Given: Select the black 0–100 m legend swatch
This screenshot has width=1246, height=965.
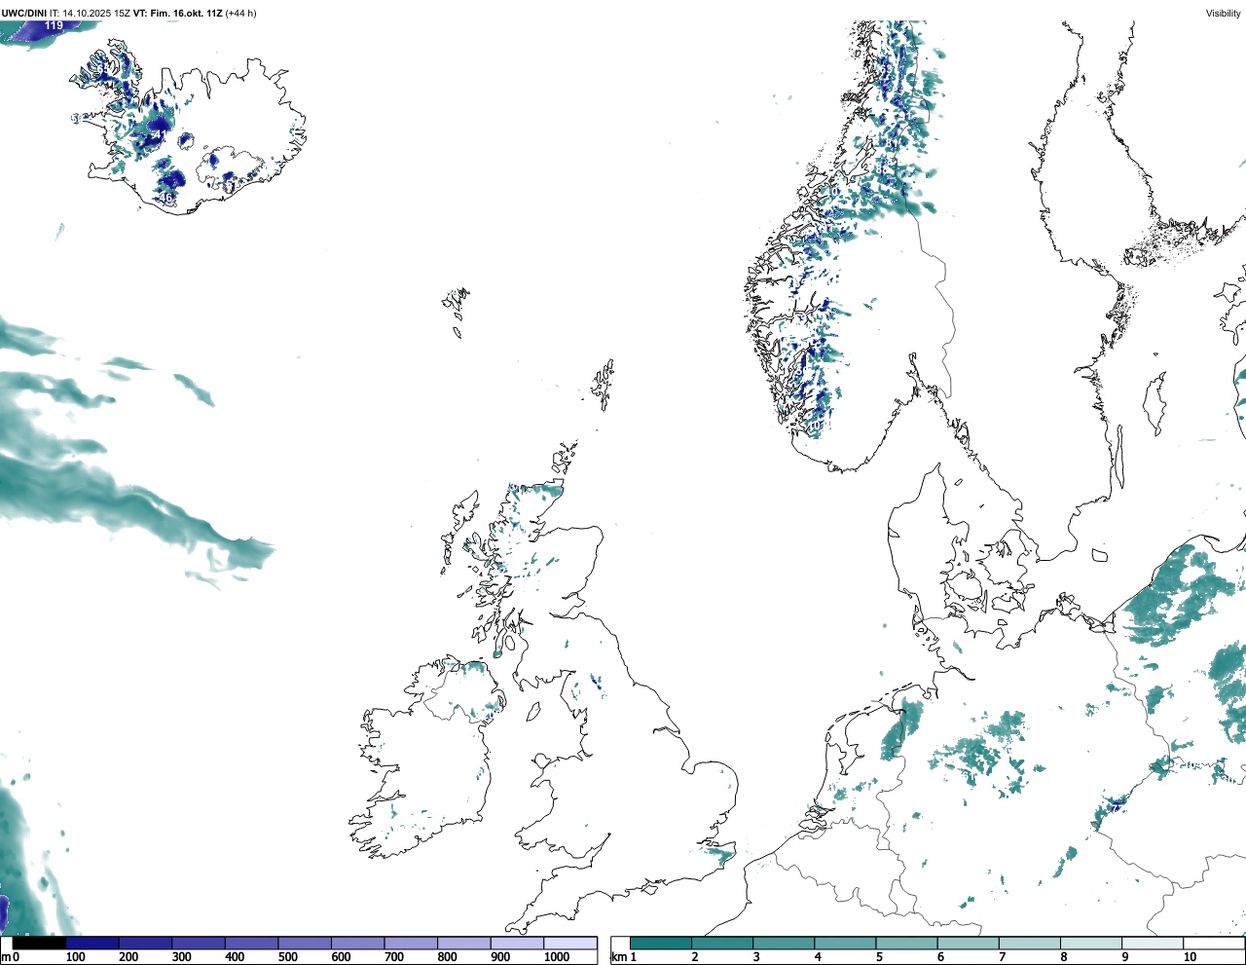Looking at the screenshot, I should (x=40, y=943).
